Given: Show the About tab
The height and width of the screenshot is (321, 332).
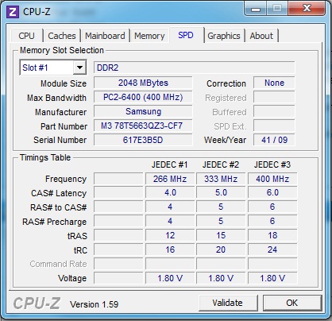Looking at the screenshot, I should (x=261, y=36).
